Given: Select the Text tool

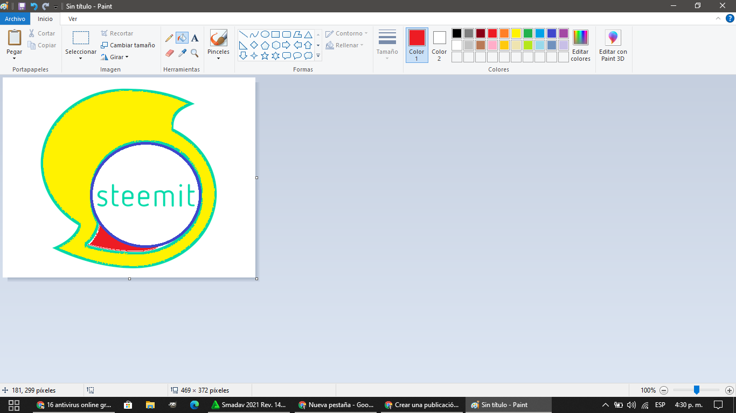Looking at the screenshot, I should click(195, 38).
